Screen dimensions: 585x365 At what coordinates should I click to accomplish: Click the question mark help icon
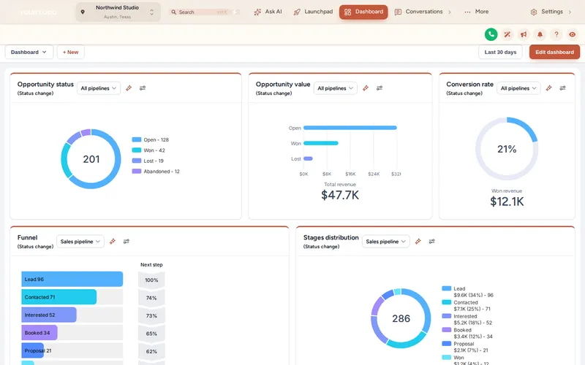(556, 34)
